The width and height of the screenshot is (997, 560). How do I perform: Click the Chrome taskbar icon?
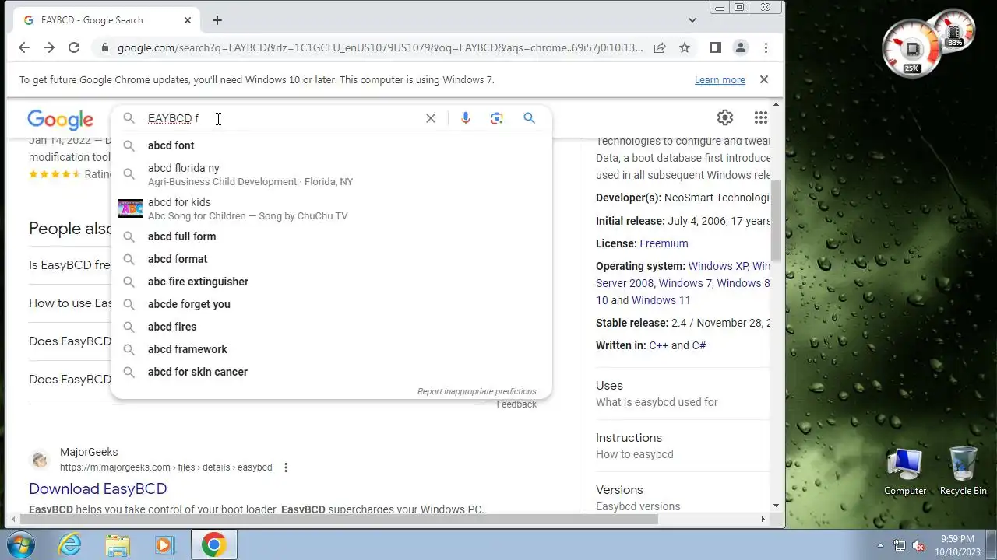(x=214, y=544)
